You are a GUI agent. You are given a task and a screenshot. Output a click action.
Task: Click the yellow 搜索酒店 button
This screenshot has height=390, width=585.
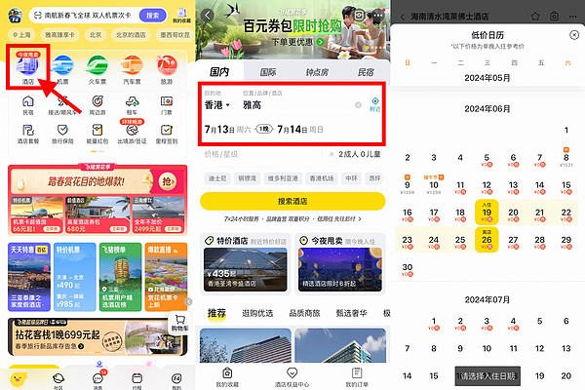coord(292,201)
